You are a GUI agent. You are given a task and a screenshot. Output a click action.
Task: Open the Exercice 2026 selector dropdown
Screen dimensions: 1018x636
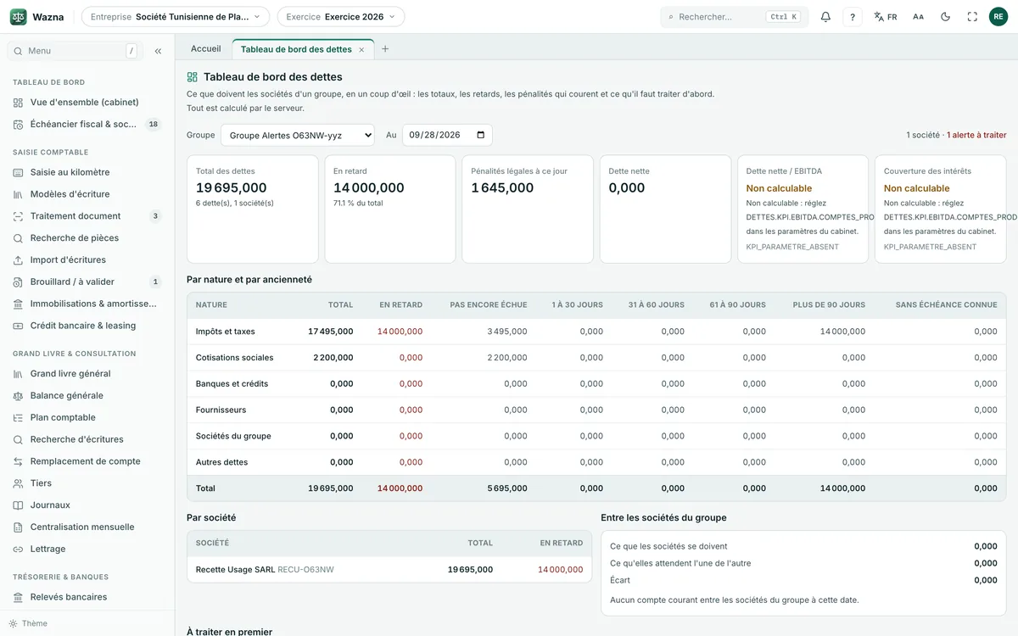pyautogui.click(x=341, y=17)
